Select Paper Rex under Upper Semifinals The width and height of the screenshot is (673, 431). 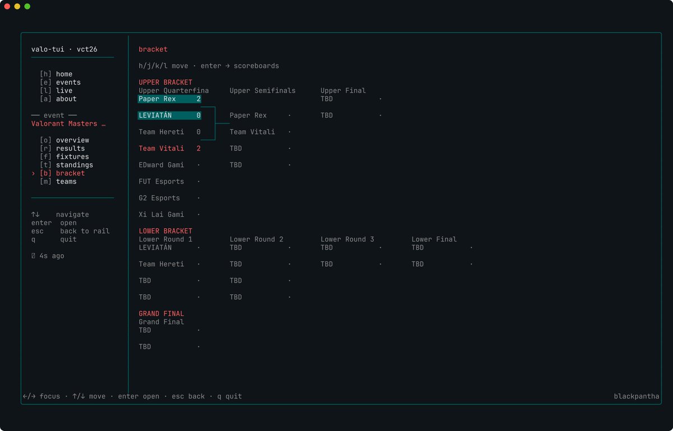[x=261, y=116]
